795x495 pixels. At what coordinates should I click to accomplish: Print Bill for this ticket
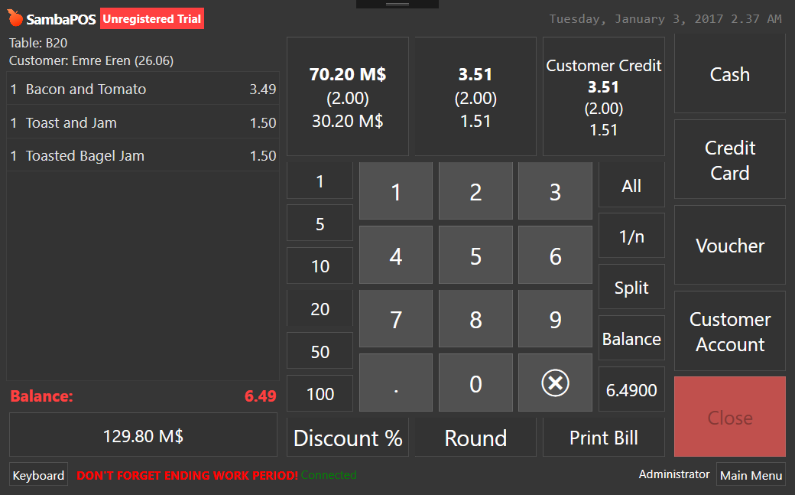604,438
